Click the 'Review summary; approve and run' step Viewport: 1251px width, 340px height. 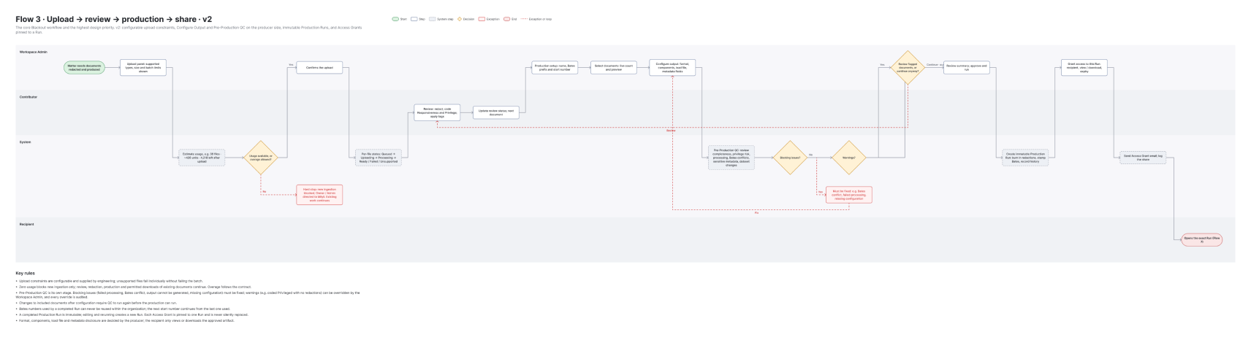pos(967,68)
